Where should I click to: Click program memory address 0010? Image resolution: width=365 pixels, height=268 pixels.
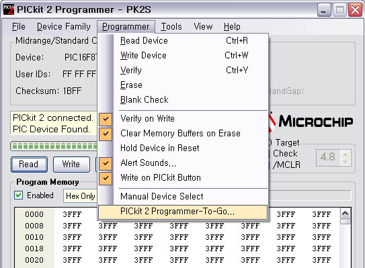click(x=34, y=237)
